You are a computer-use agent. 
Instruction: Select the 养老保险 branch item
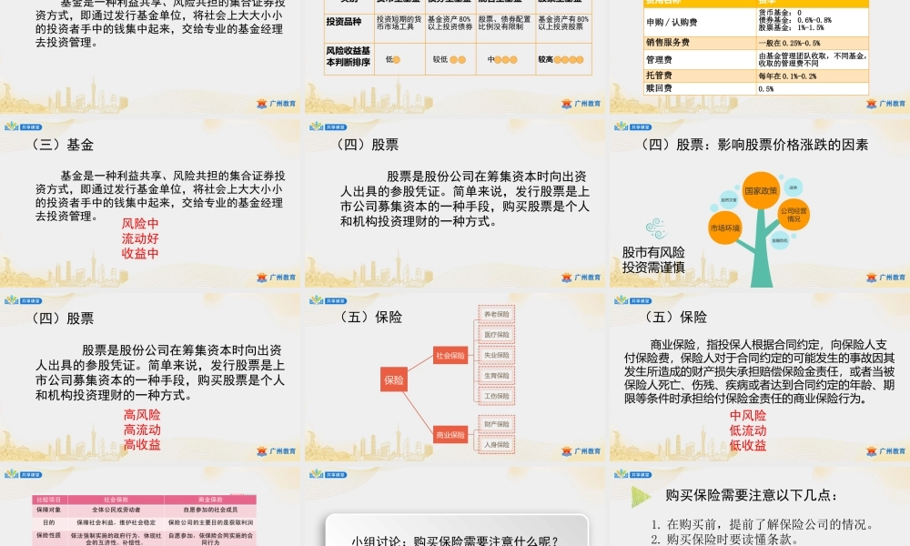(x=497, y=315)
